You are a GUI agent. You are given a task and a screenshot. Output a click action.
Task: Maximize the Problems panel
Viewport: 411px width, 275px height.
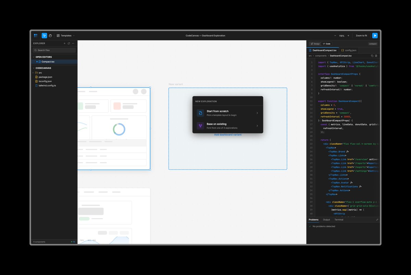(377, 220)
